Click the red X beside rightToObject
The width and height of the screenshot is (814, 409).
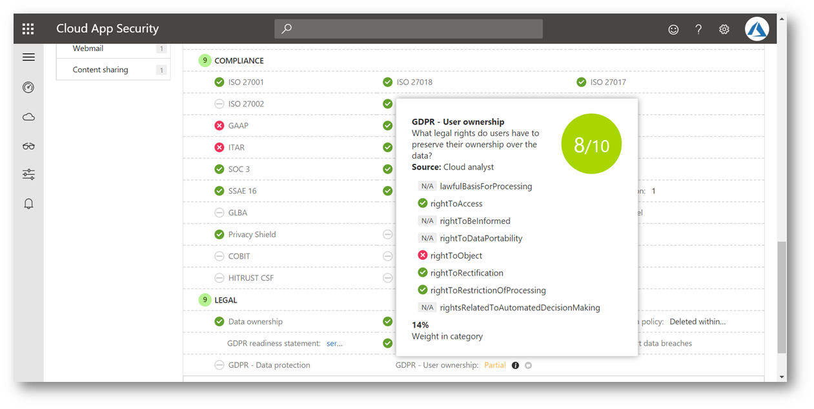[423, 255]
